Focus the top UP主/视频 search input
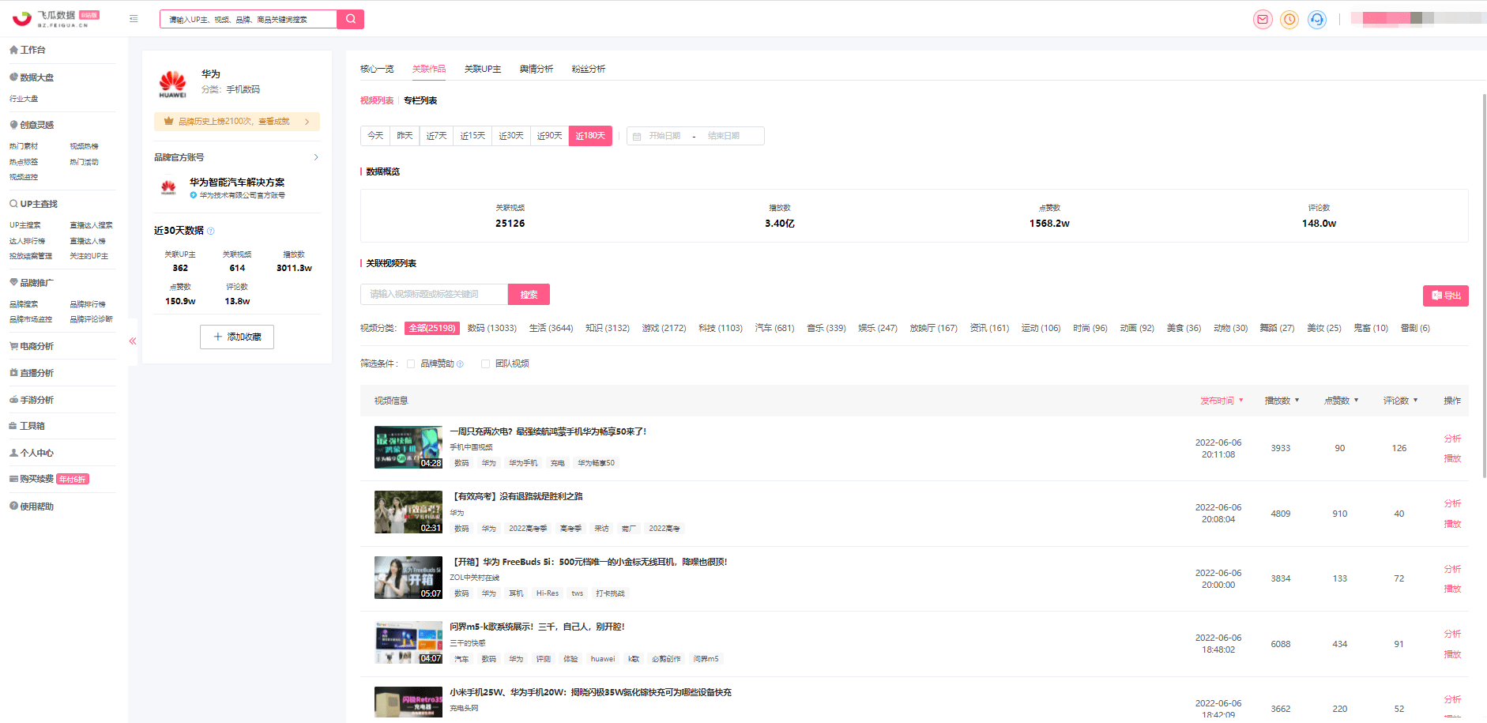The width and height of the screenshot is (1487, 723). pos(249,19)
